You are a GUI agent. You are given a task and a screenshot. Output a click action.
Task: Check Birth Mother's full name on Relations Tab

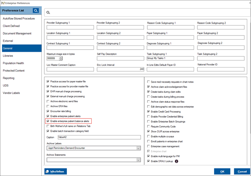coord(48,126)
